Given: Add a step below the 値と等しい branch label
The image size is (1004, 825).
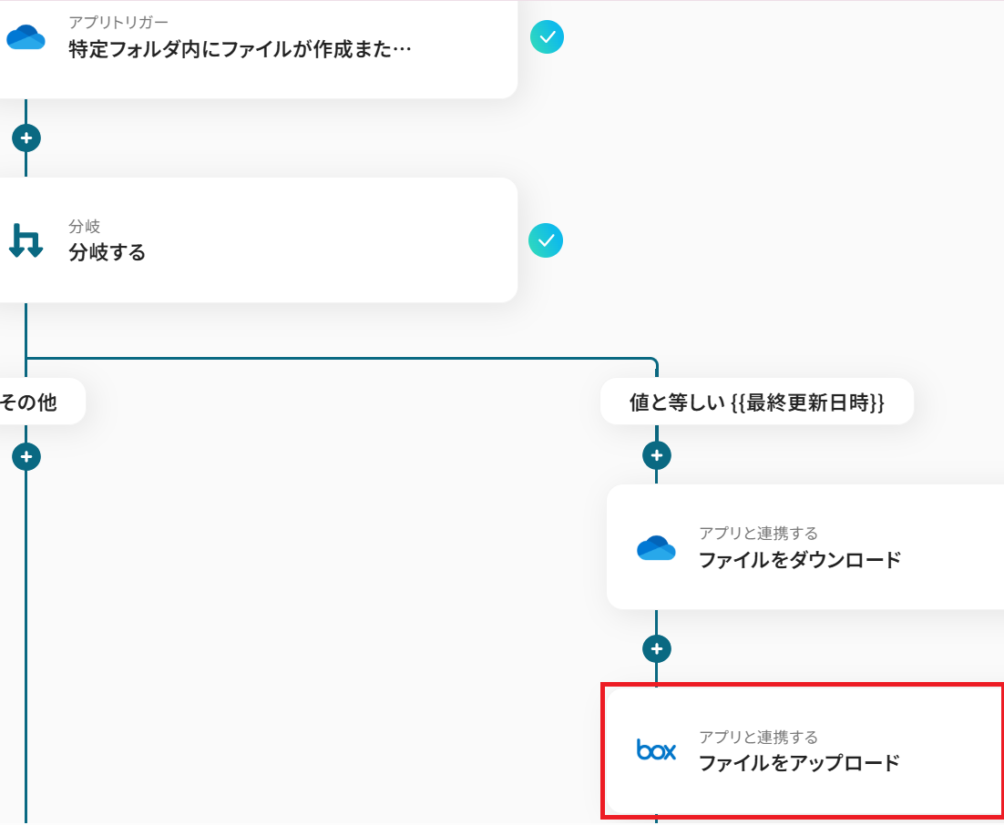Looking at the screenshot, I should click(656, 455).
